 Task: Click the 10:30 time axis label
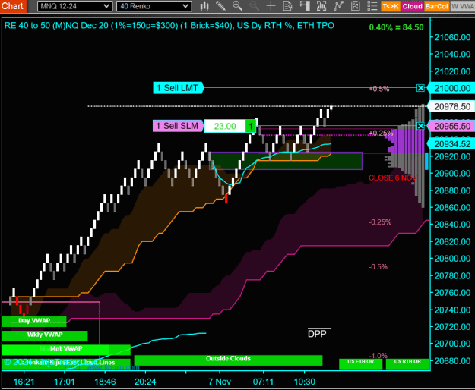tap(305, 382)
